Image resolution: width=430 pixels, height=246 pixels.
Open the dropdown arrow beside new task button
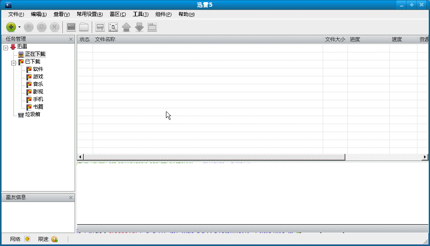point(19,27)
